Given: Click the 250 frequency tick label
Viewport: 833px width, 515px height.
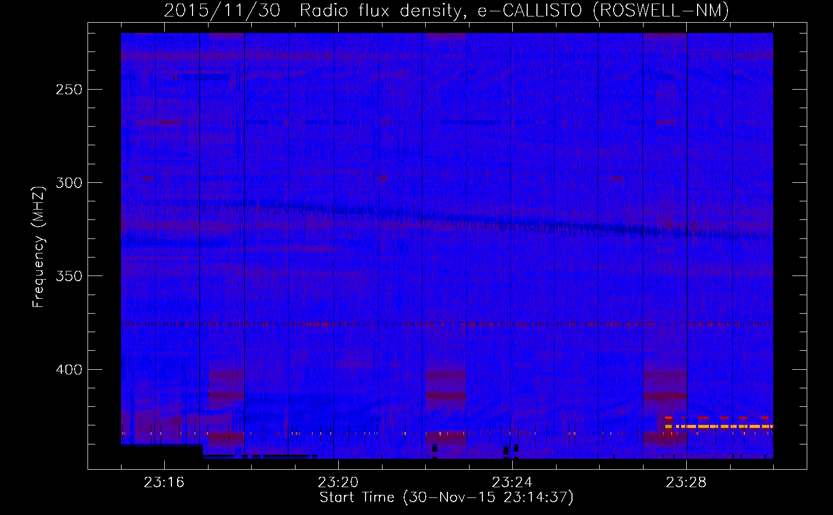Looking at the screenshot, I should [x=69, y=90].
